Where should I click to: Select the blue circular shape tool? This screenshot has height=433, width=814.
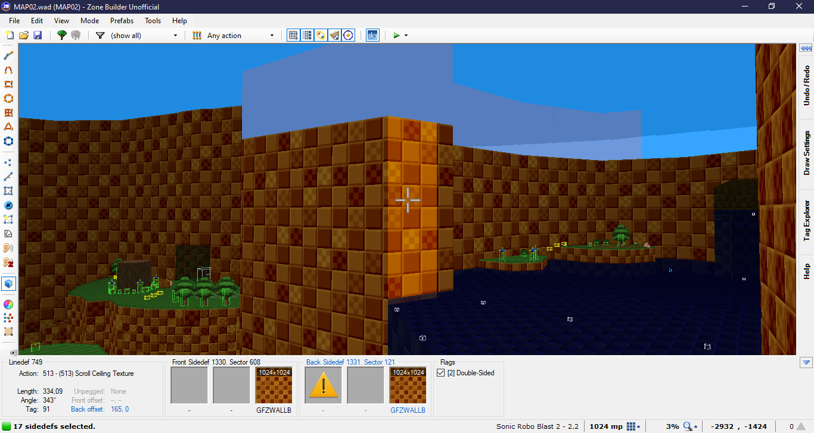tap(8, 141)
